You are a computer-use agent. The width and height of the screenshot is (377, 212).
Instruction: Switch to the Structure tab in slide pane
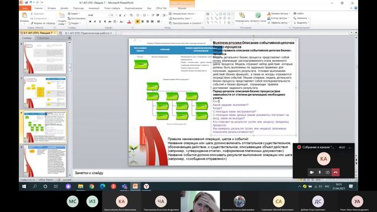coord(43,38)
